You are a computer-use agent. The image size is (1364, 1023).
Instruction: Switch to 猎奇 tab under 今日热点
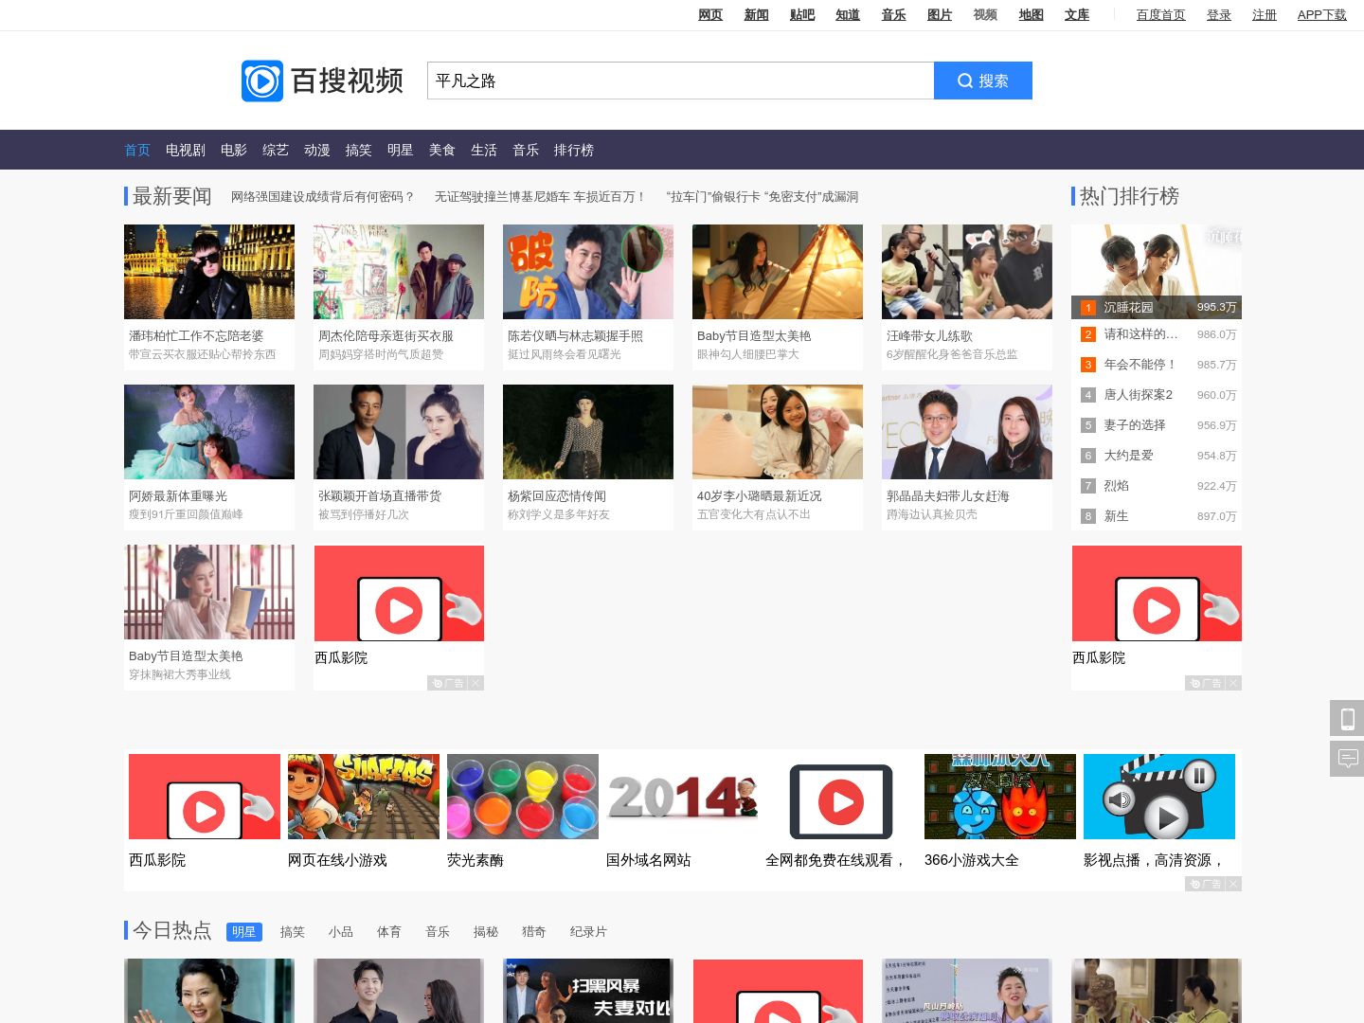click(534, 932)
